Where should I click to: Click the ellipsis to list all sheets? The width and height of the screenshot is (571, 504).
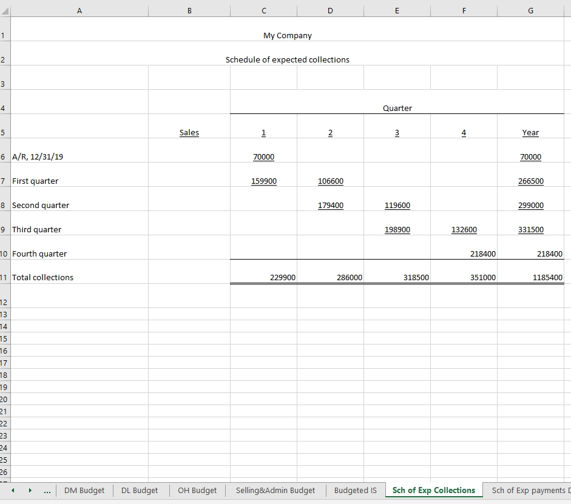[x=47, y=490]
